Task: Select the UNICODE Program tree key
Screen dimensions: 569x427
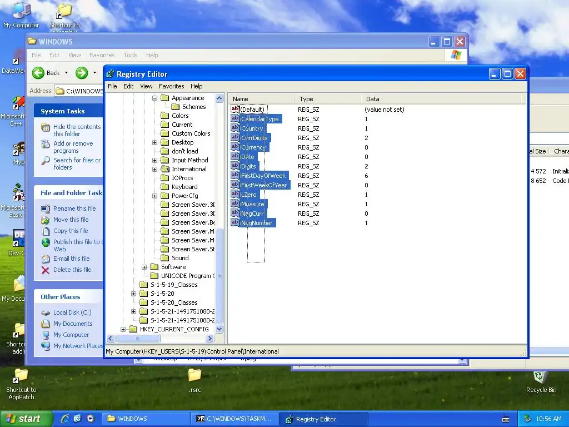Action: tap(188, 276)
